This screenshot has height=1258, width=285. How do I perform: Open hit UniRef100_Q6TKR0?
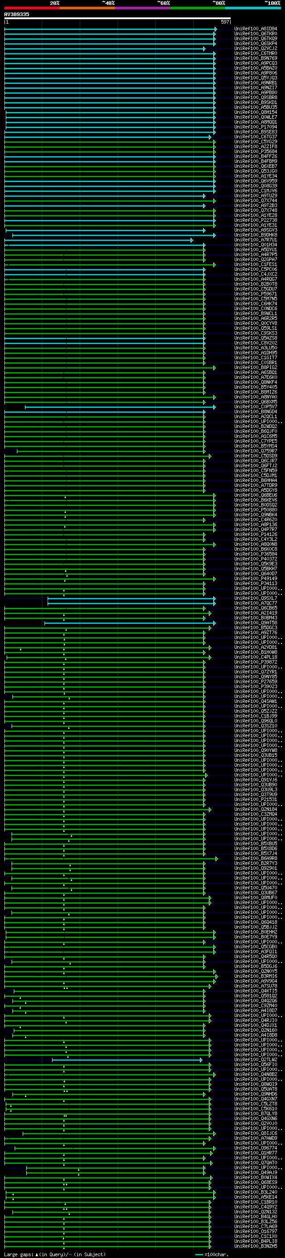tap(256, 34)
